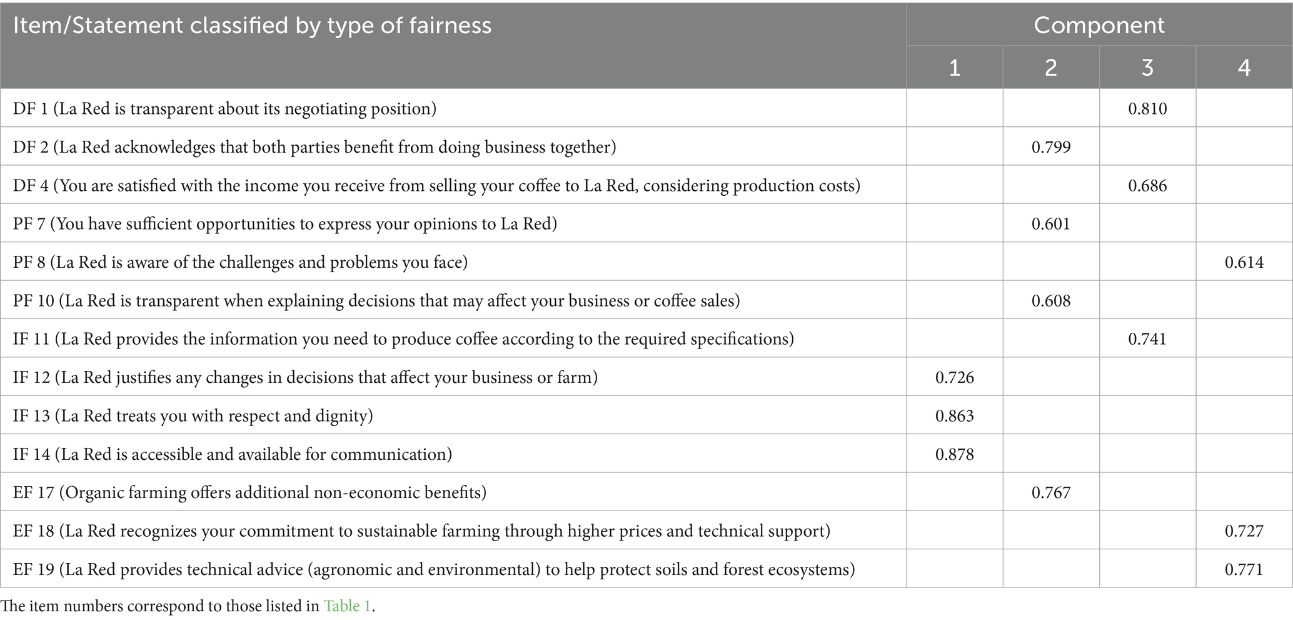Click the 0.727 value for EF 18

click(x=1244, y=531)
